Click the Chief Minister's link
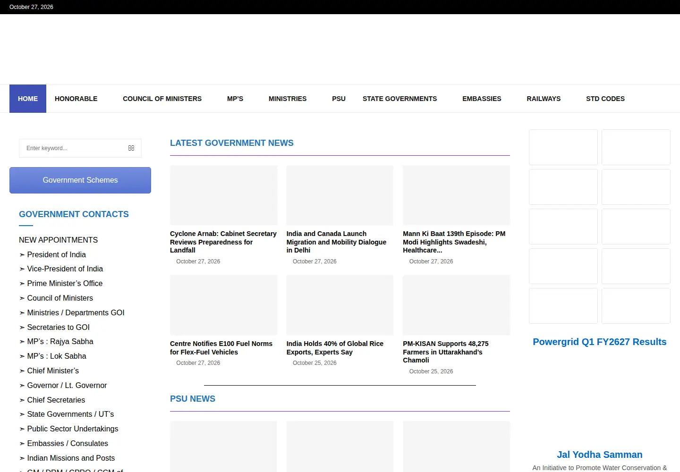Image resolution: width=680 pixels, height=472 pixels. click(x=53, y=371)
